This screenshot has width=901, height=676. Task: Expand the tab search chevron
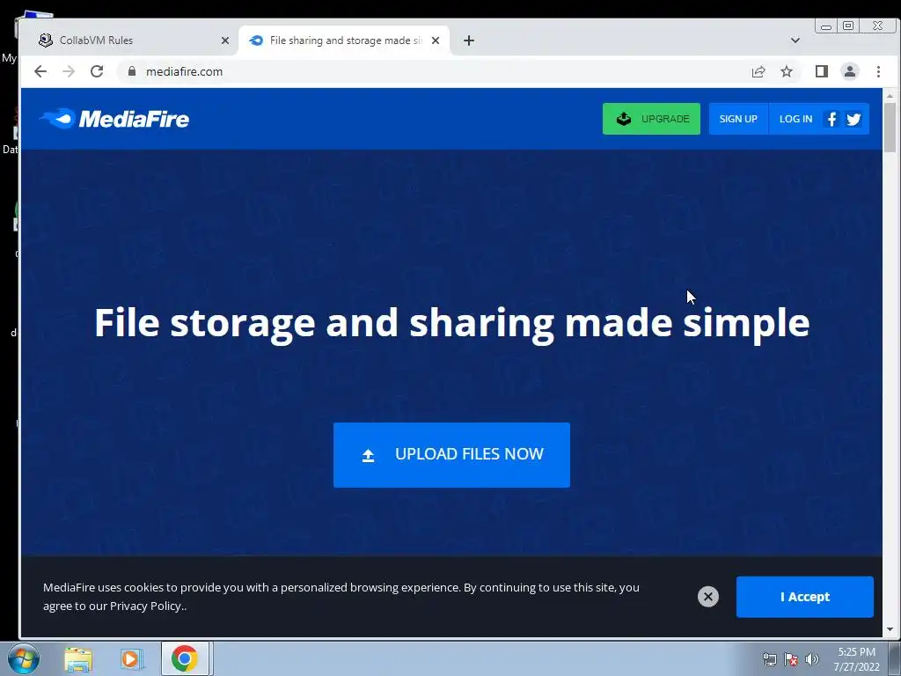pos(795,40)
